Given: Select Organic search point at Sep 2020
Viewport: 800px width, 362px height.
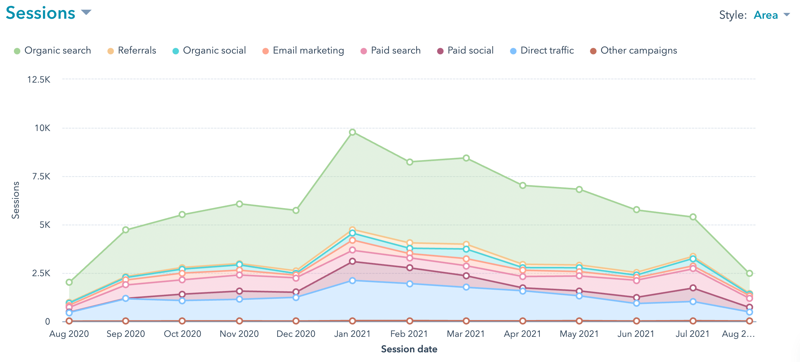Looking at the screenshot, I should (x=126, y=230).
